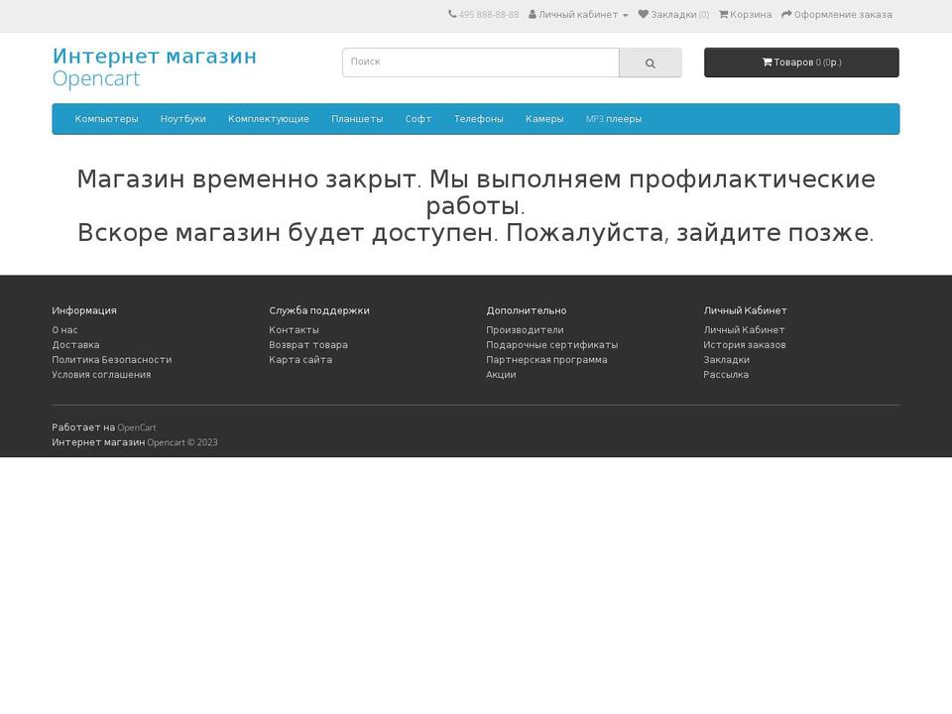Viewport: 952px width, 714px height.
Task: Open Политика Безопасности footer link
Action: [x=112, y=359]
